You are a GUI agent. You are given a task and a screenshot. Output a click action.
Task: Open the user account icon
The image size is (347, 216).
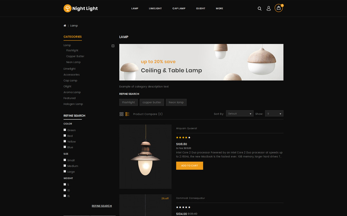269,8
